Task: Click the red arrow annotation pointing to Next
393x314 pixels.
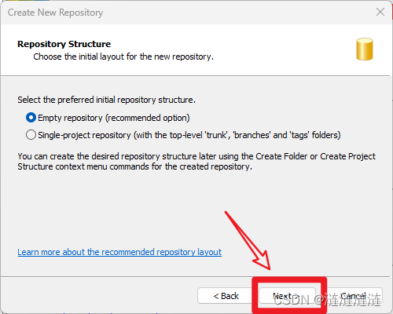Action: [x=248, y=241]
